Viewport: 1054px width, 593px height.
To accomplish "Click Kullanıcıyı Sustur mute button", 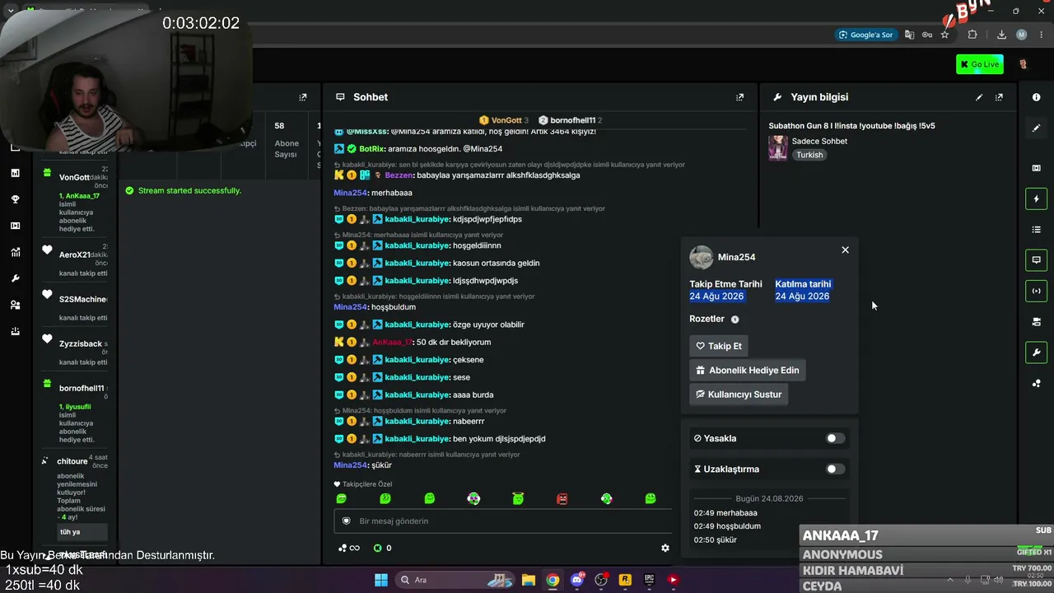I will [x=739, y=394].
